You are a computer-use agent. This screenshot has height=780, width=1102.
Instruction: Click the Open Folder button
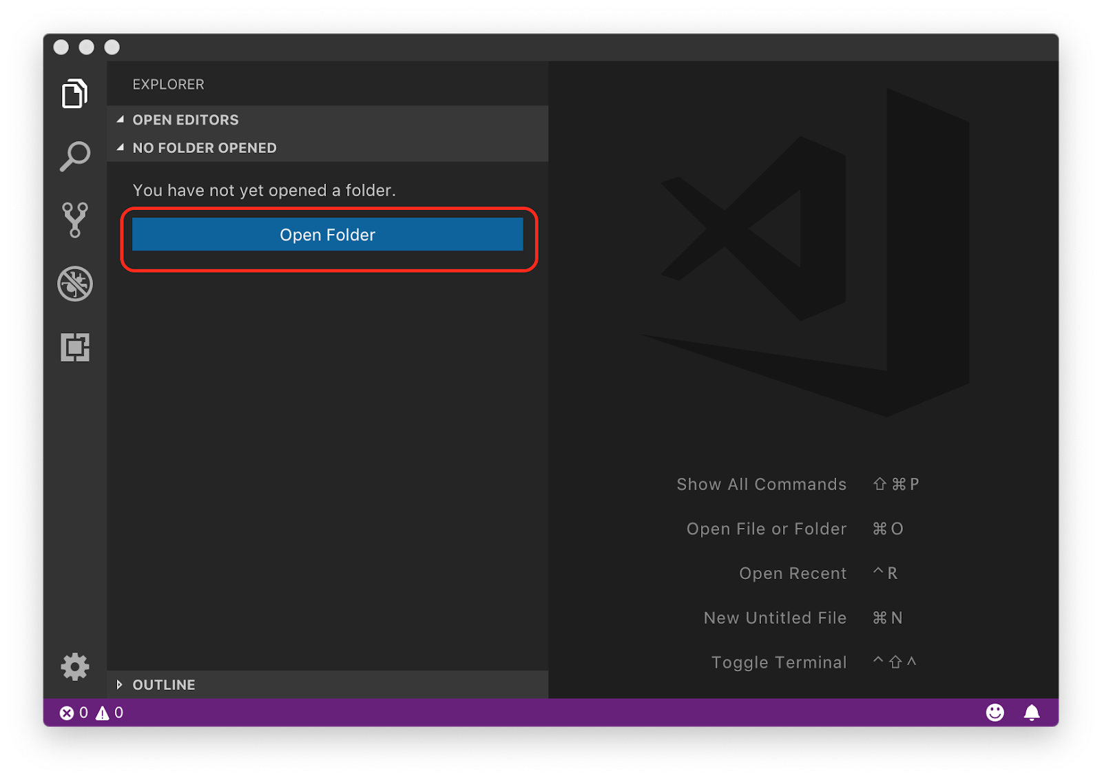pos(327,235)
